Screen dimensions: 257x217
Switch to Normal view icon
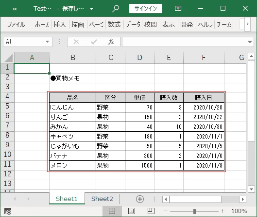click(x=112, y=211)
